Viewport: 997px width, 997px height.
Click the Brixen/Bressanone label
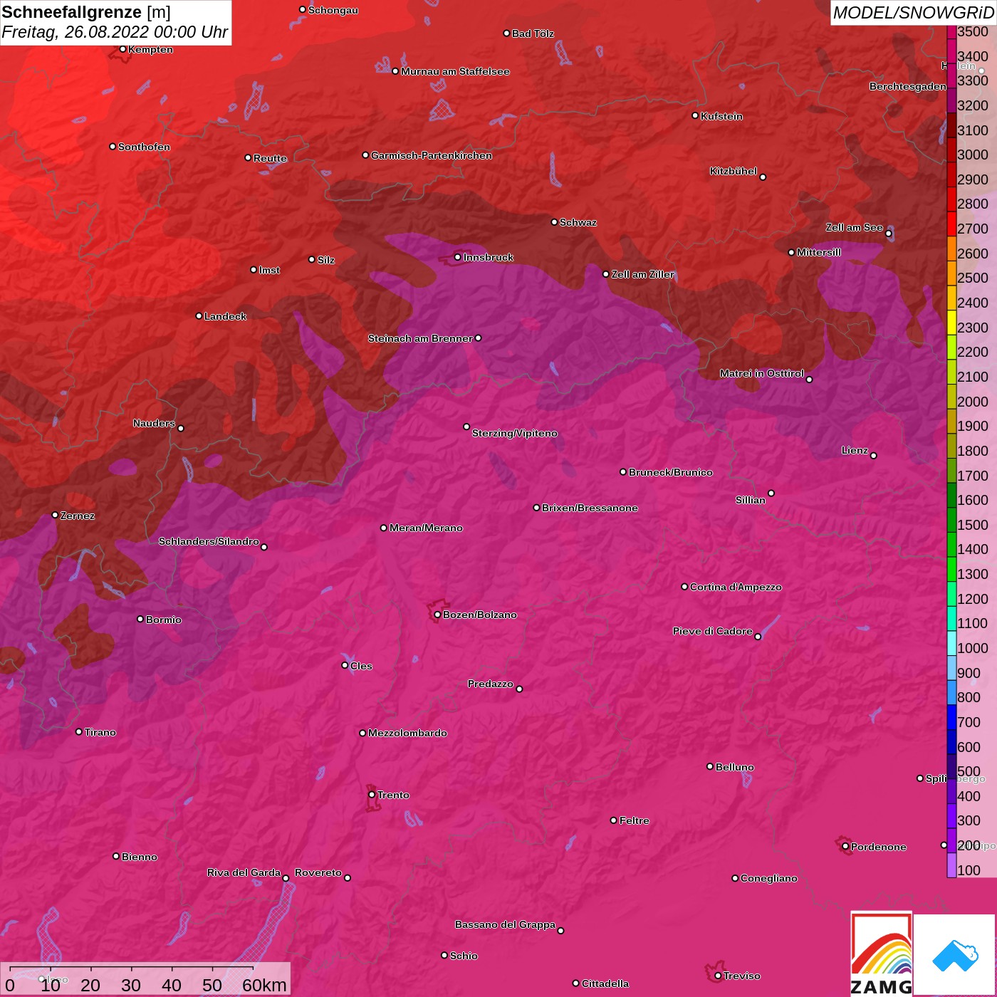590,508
